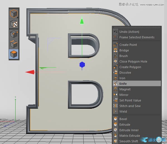Click the Bridge tool icon
Screen dimensions: 167x144
[x=116, y=50]
